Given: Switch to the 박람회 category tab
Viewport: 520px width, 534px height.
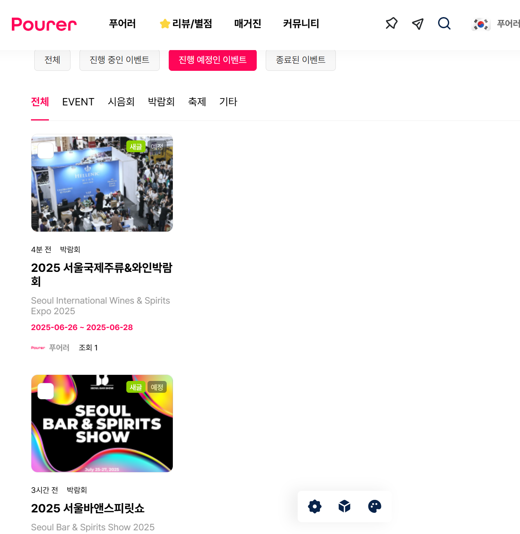Looking at the screenshot, I should pos(161,102).
